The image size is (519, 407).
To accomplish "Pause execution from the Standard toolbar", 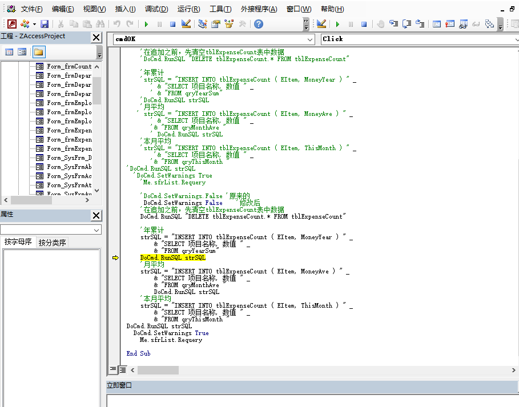I will point(159,24).
